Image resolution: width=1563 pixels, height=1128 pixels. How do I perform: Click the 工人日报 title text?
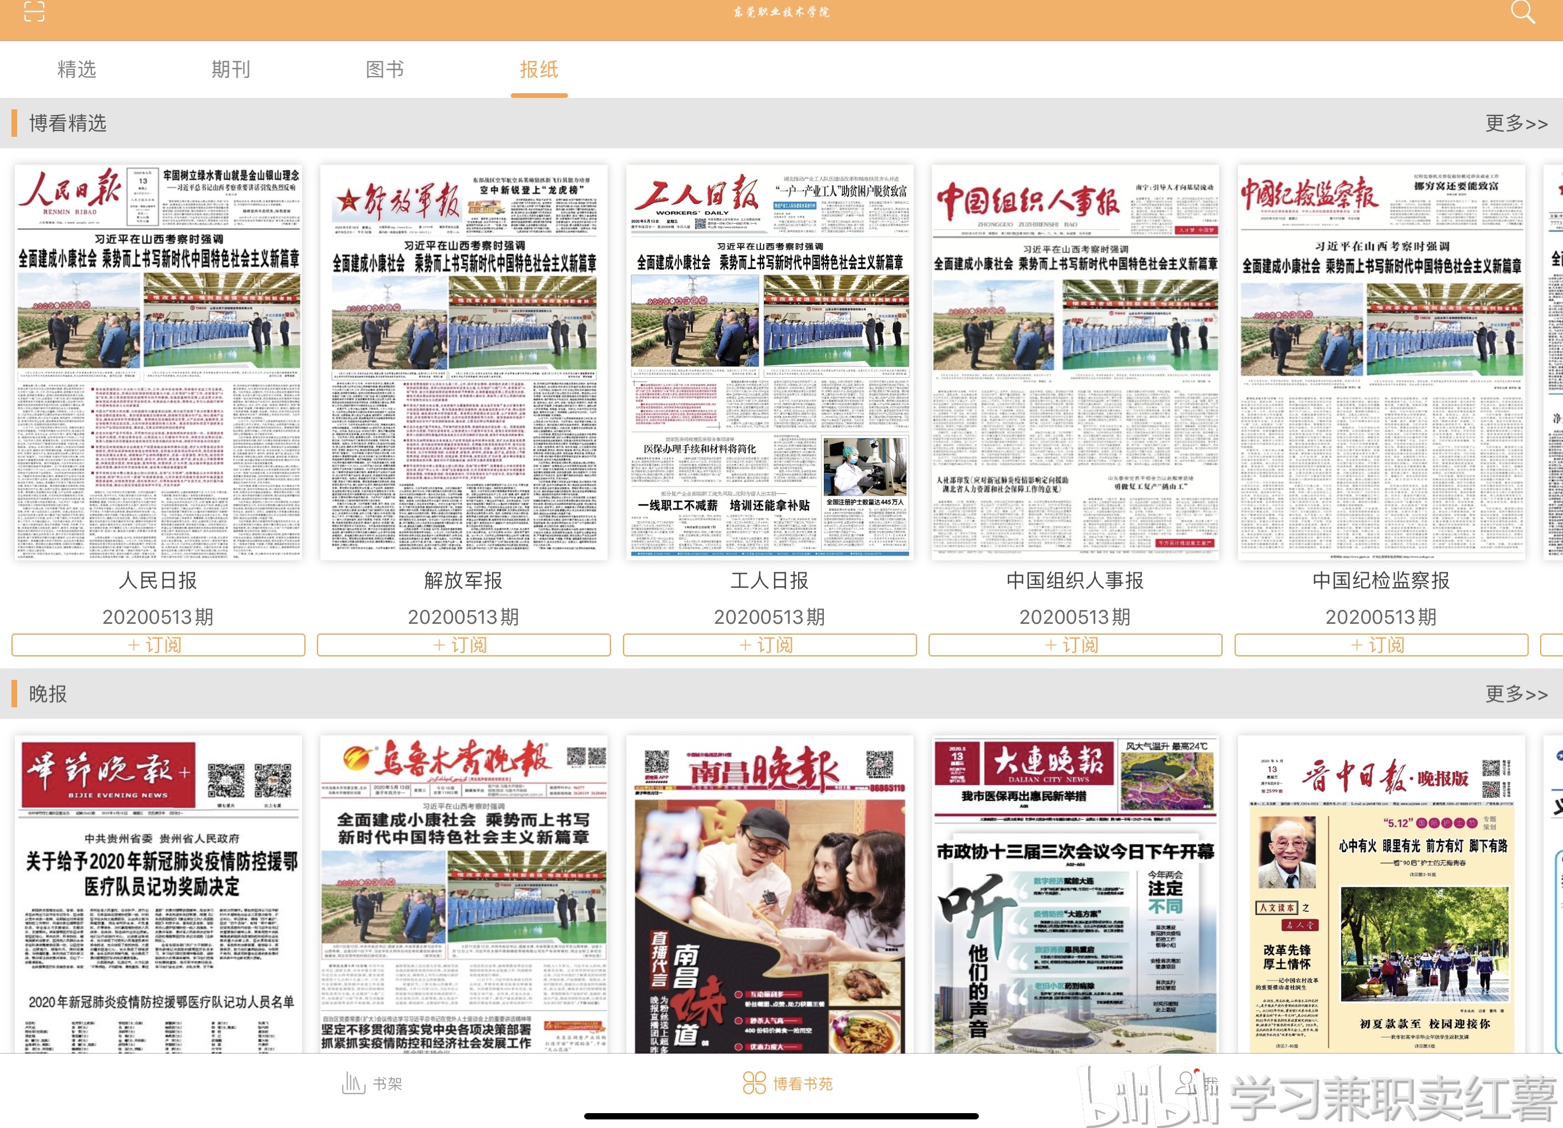tap(770, 580)
